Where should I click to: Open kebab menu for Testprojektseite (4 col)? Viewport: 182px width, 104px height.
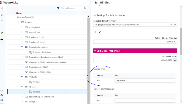(x=84, y=67)
